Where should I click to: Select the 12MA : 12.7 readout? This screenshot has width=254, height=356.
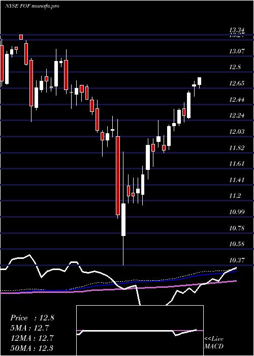click(32, 338)
